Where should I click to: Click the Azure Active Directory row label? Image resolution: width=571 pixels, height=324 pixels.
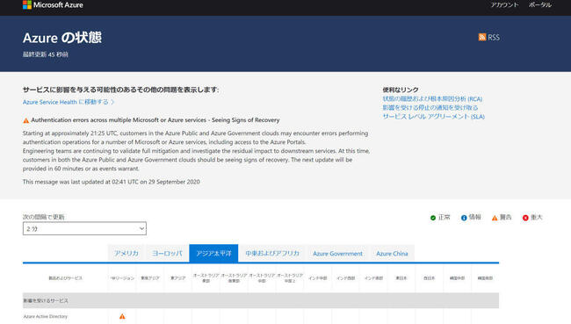point(46,316)
